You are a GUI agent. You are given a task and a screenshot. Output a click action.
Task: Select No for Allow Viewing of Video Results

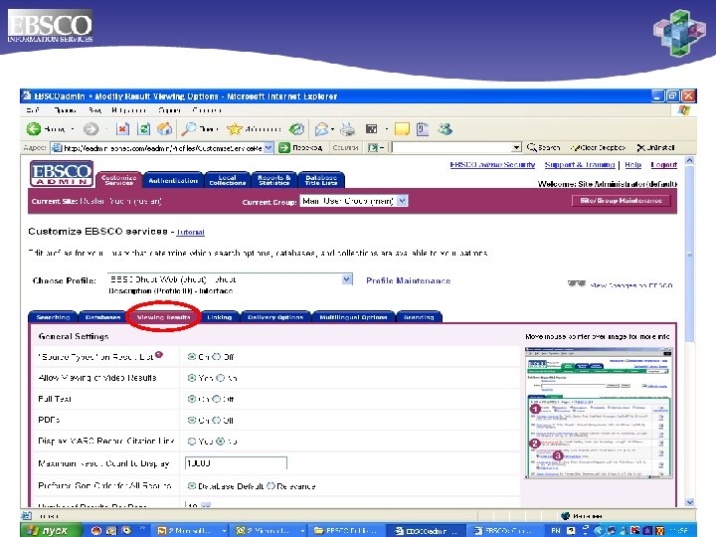coord(221,378)
